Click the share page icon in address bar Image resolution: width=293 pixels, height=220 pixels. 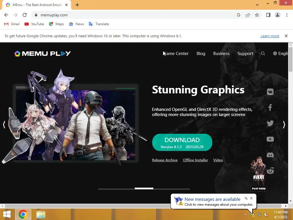pos(248,15)
